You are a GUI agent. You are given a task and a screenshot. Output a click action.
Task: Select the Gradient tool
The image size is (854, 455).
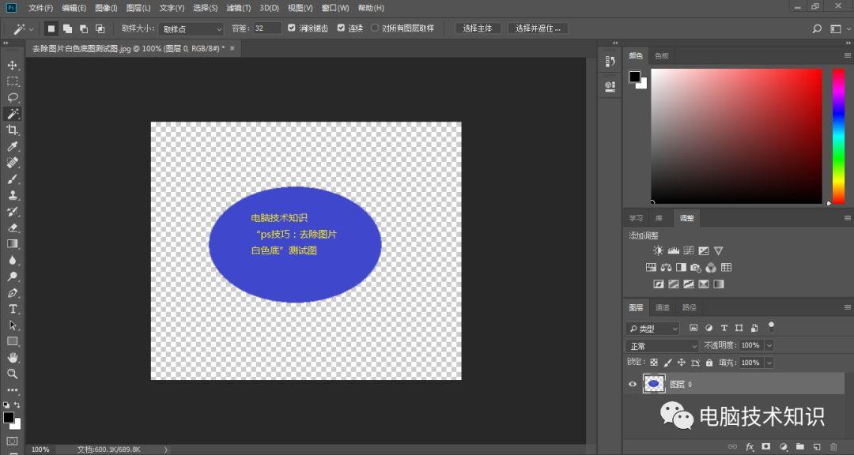tap(13, 244)
